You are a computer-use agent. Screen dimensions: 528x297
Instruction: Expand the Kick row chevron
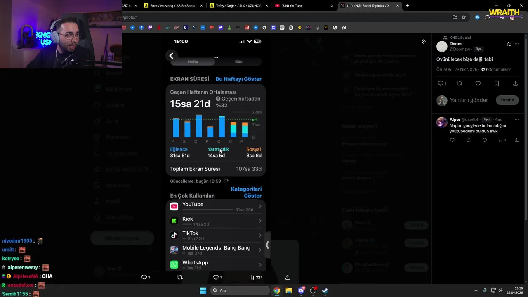pos(260,221)
